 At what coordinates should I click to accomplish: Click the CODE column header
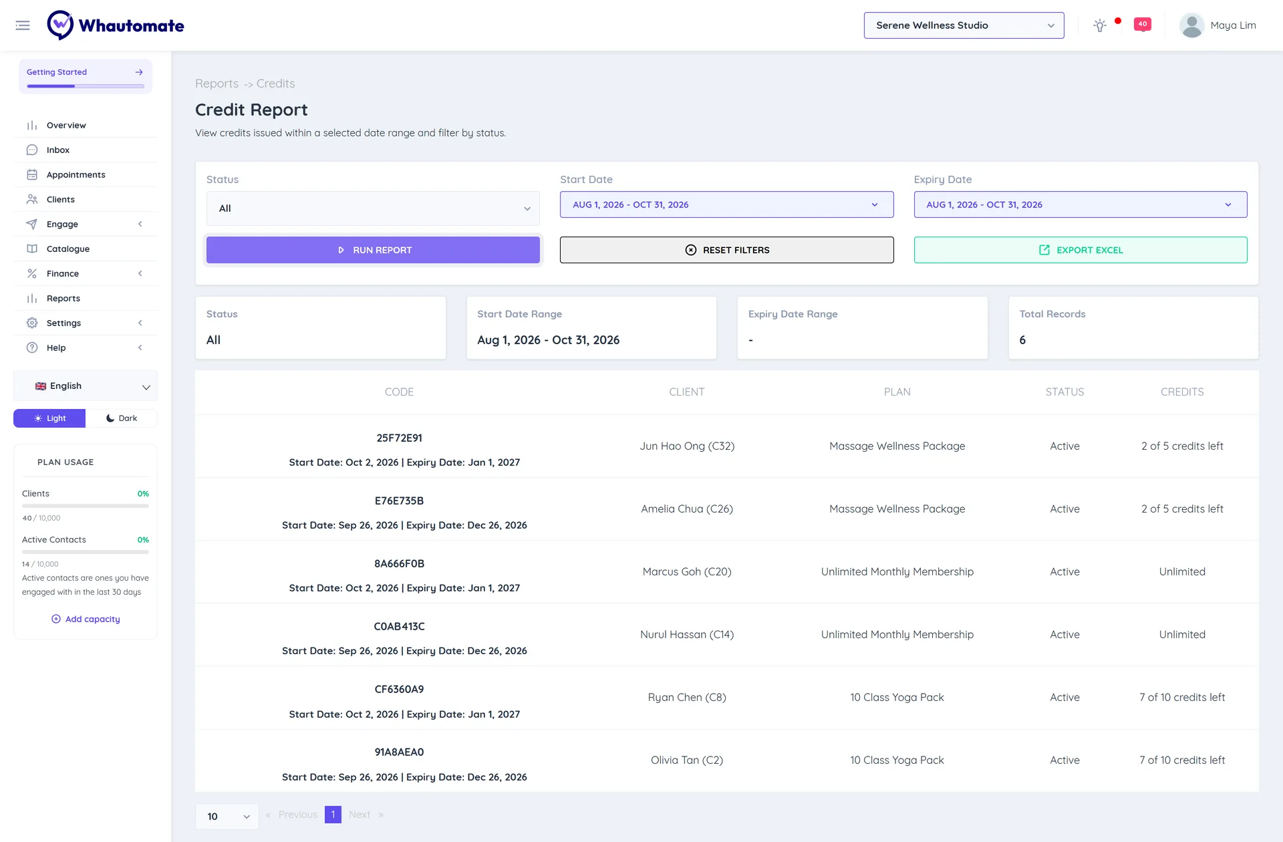point(399,392)
